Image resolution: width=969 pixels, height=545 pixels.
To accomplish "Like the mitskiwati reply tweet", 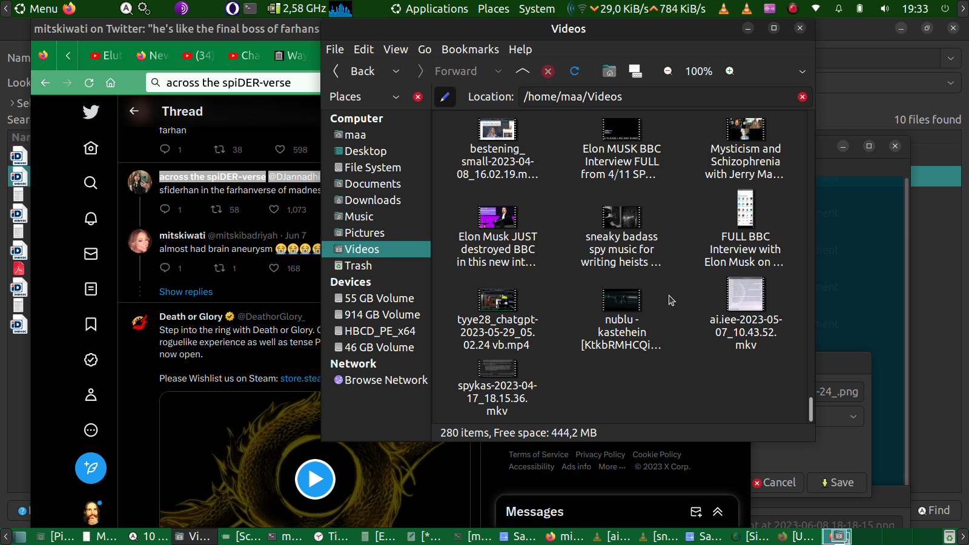I will pos(274,268).
